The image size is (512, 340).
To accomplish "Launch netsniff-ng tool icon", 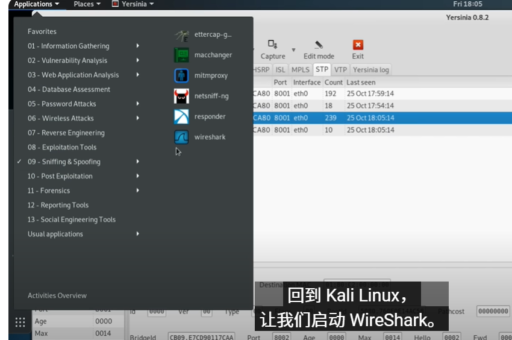I will pyautogui.click(x=181, y=96).
